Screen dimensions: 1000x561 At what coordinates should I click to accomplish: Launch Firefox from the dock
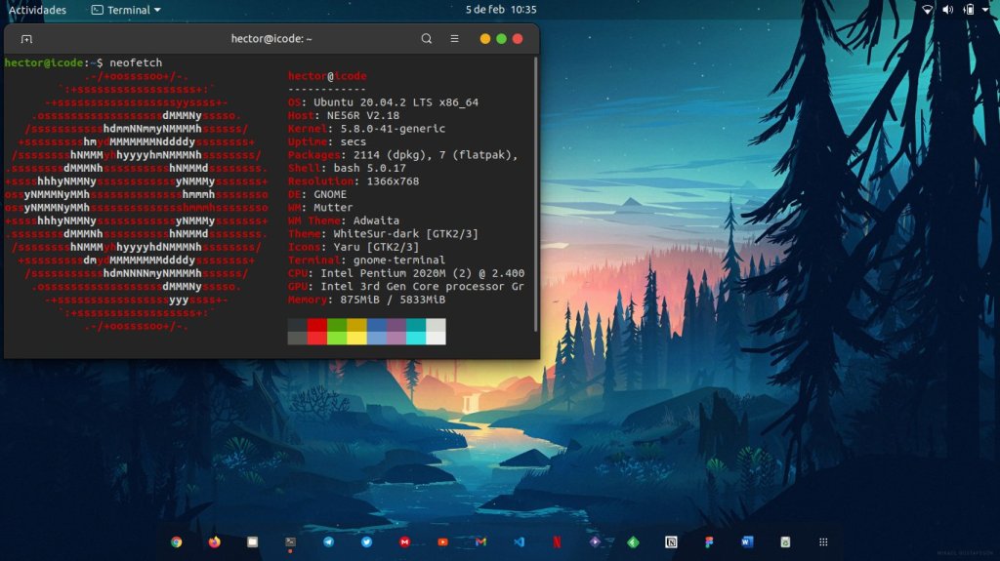tap(215, 541)
